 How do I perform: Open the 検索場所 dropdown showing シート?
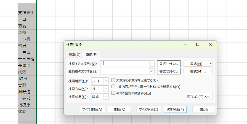pos(106,81)
